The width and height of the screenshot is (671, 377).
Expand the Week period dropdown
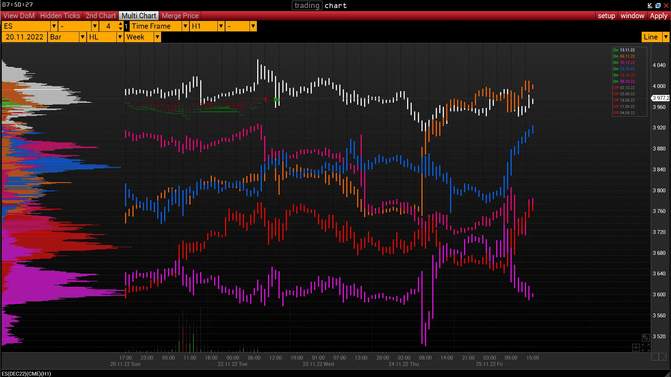click(157, 37)
